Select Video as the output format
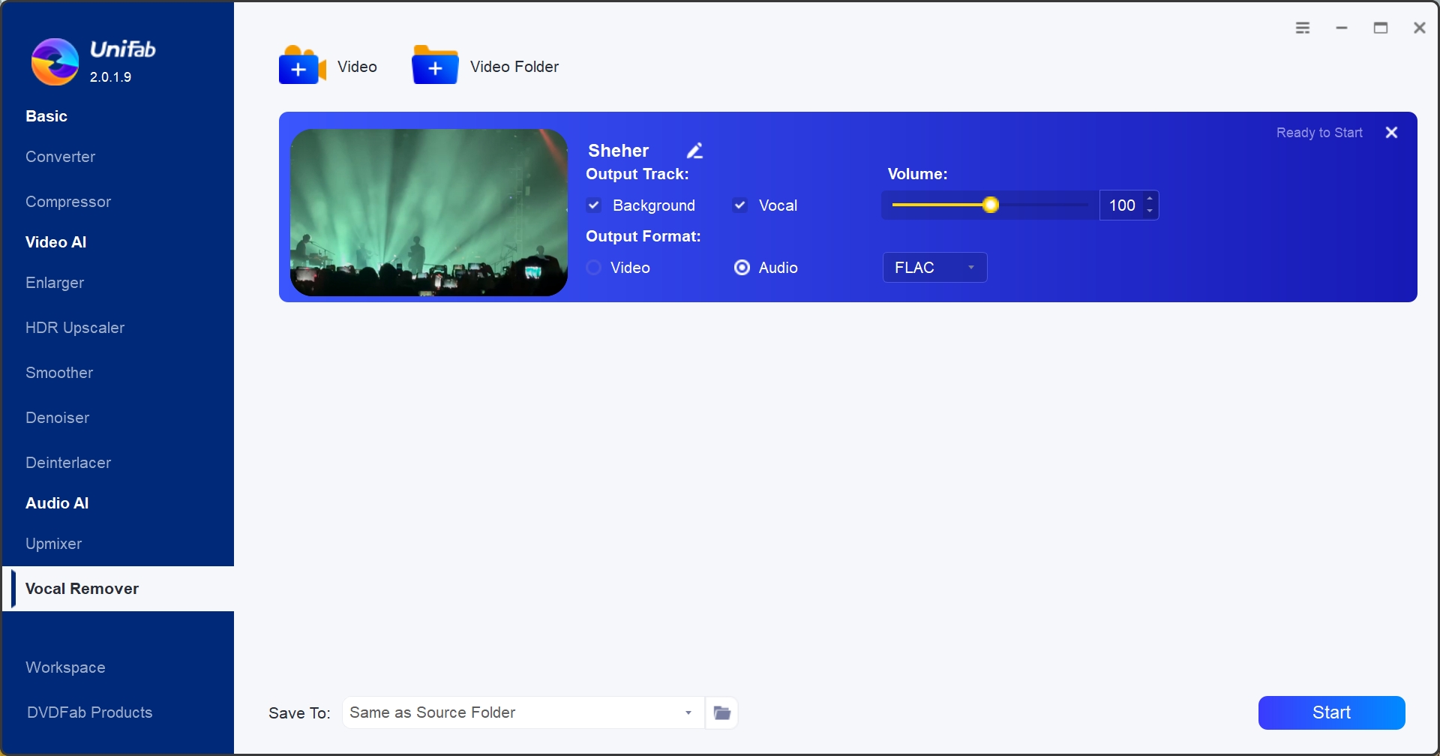 tap(593, 267)
